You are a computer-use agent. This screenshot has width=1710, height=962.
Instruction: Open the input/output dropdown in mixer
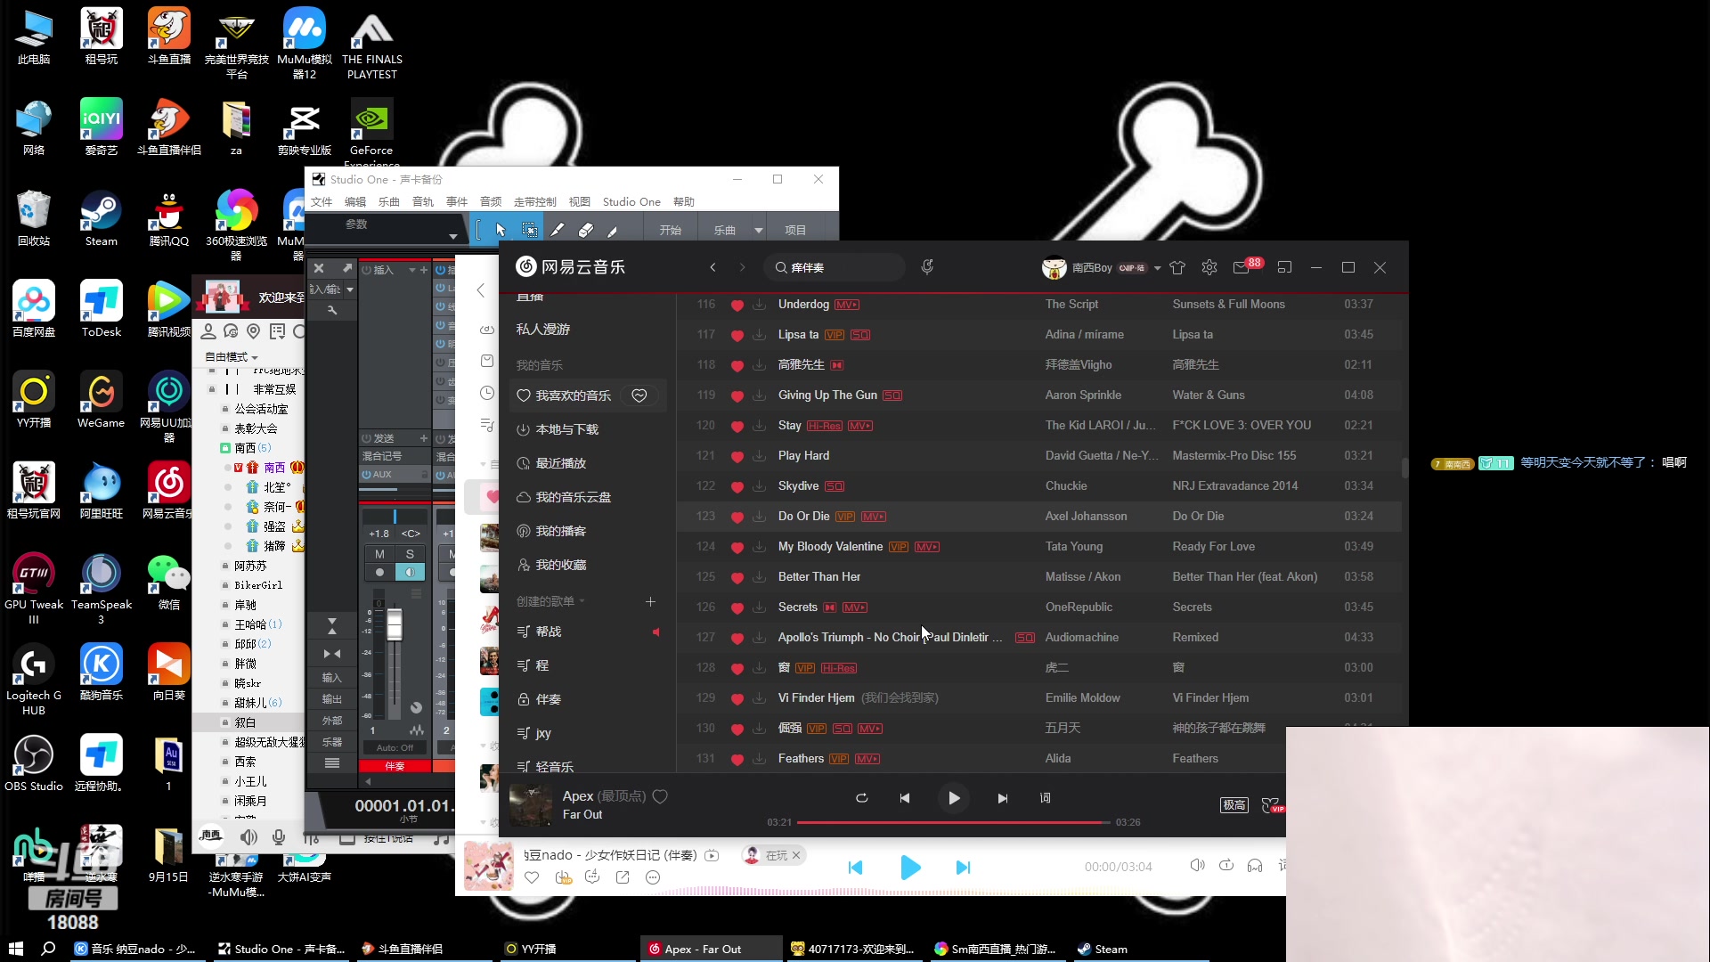(x=350, y=289)
